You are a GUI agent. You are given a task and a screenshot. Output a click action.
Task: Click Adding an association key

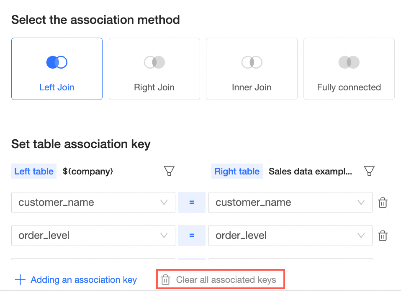(x=76, y=280)
